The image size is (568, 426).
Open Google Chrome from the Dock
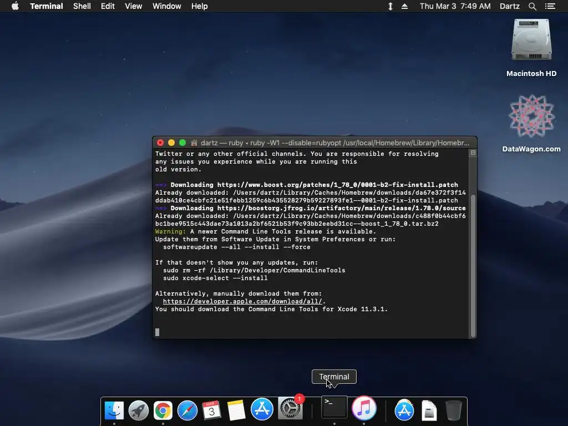[163, 410]
